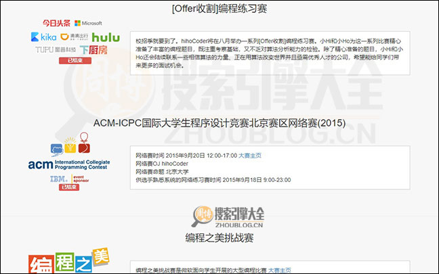Click the Offer收割 description paragraph box
439x274 pixels.
pyautogui.click(x=270, y=53)
